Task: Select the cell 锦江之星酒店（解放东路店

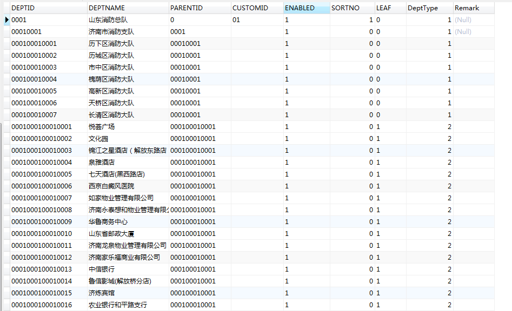Action: coord(128,151)
